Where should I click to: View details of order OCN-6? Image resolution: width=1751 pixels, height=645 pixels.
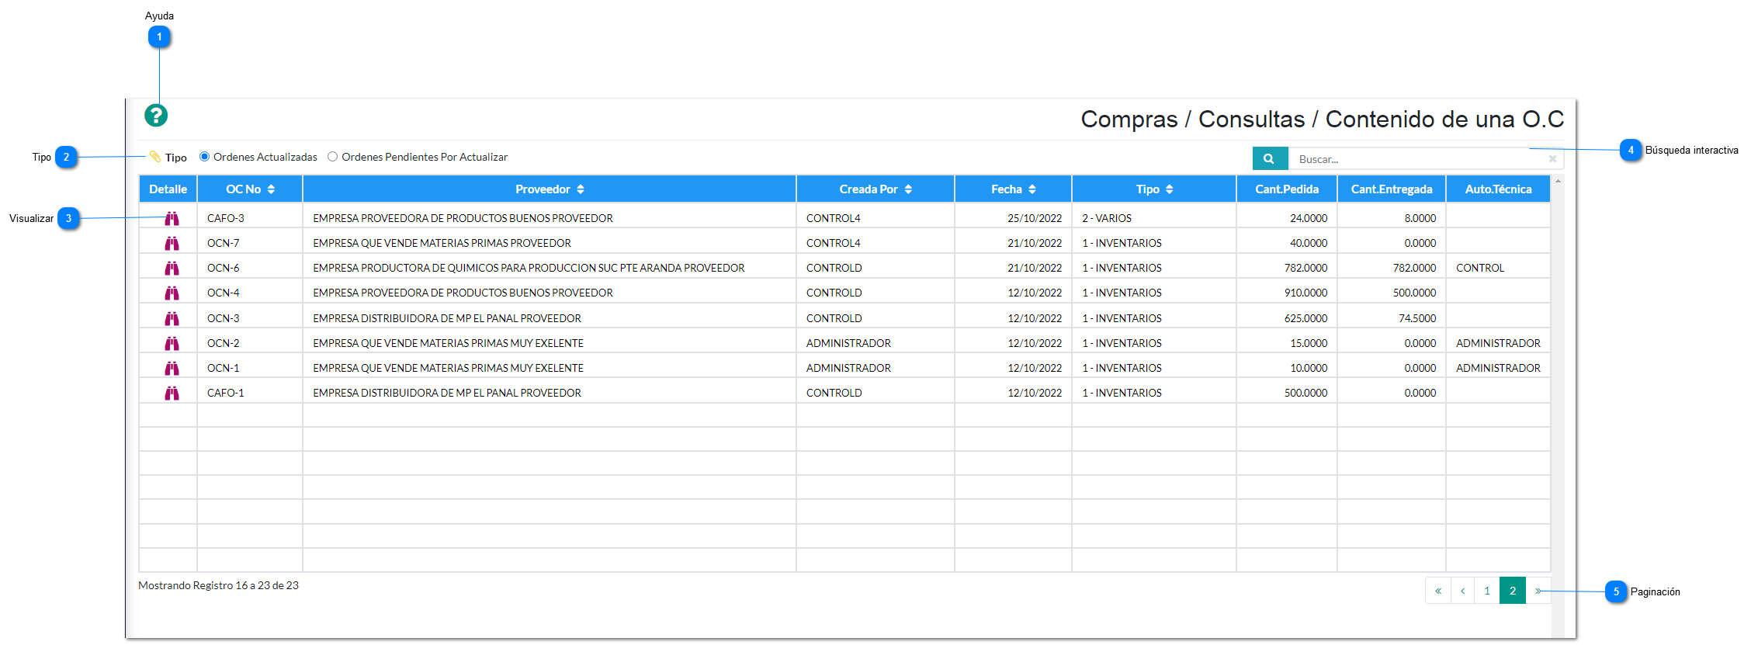(x=172, y=268)
